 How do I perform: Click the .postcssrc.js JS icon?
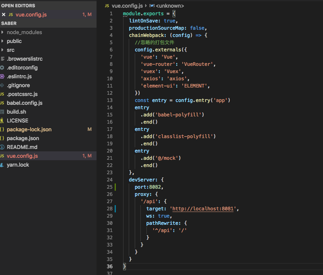pyautogui.click(x=2, y=94)
